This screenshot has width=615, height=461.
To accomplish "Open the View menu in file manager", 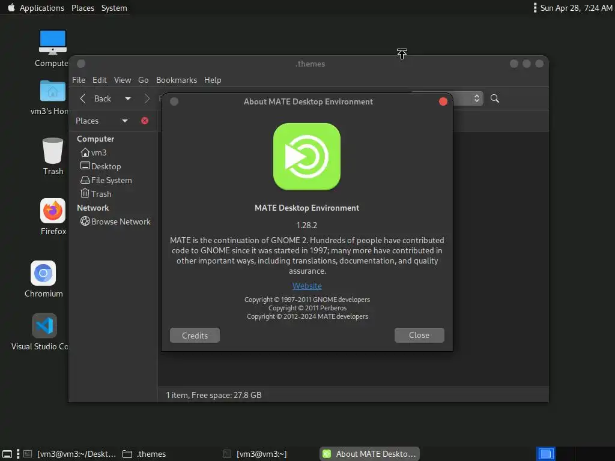I will (x=123, y=80).
